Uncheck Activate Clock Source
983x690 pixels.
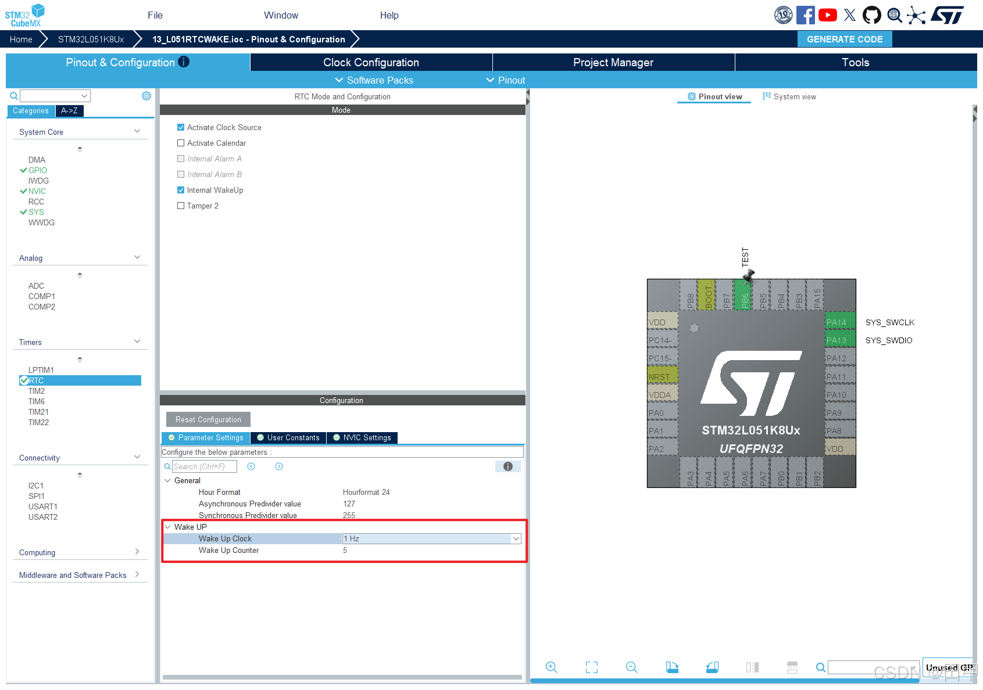click(181, 127)
